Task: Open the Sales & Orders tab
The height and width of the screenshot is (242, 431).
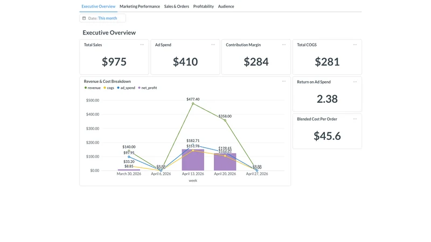Action: coord(177,6)
